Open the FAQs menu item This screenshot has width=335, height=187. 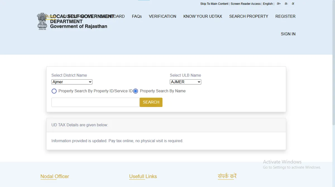pos(137,16)
